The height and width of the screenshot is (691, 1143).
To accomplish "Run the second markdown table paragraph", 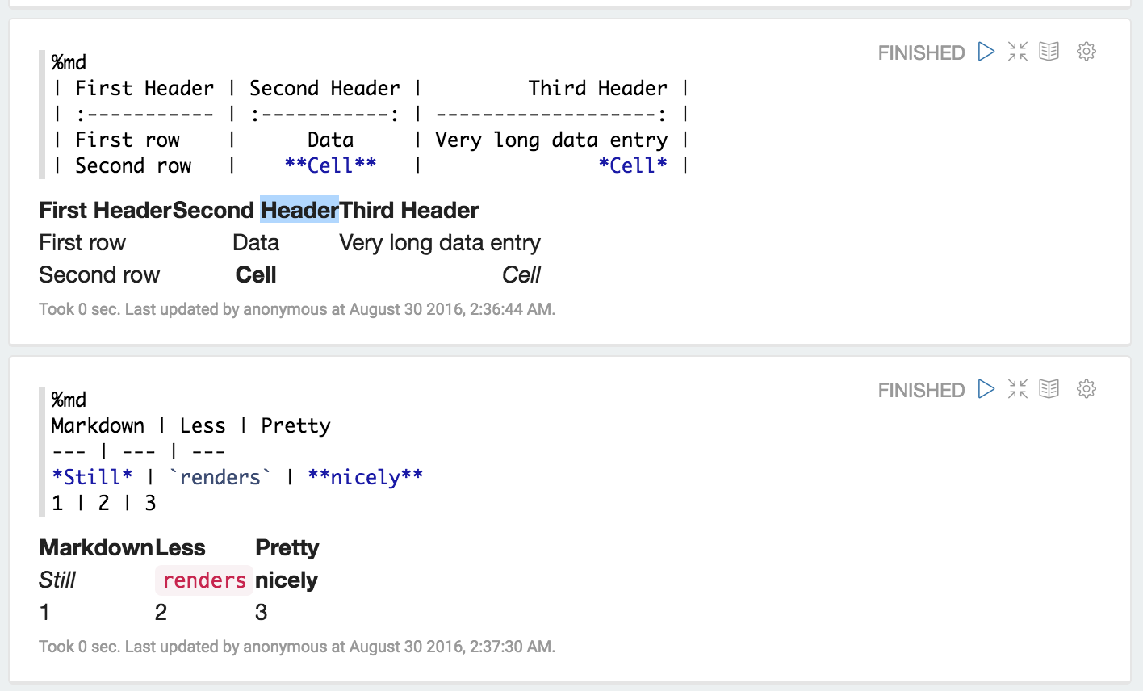I will pyautogui.click(x=986, y=388).
